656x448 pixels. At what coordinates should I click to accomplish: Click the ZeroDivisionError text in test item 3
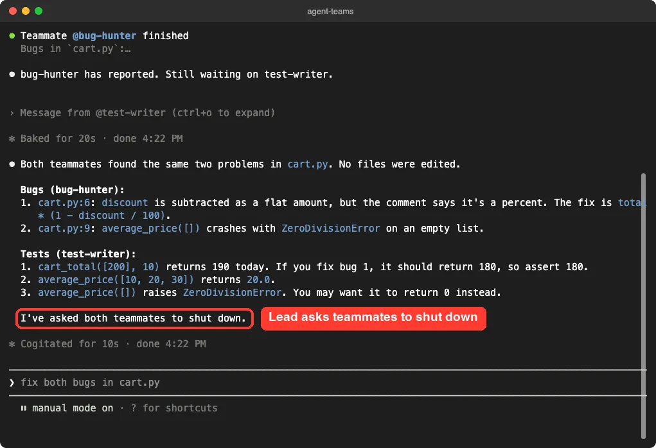pyautogui.click(x=232, y=293)
